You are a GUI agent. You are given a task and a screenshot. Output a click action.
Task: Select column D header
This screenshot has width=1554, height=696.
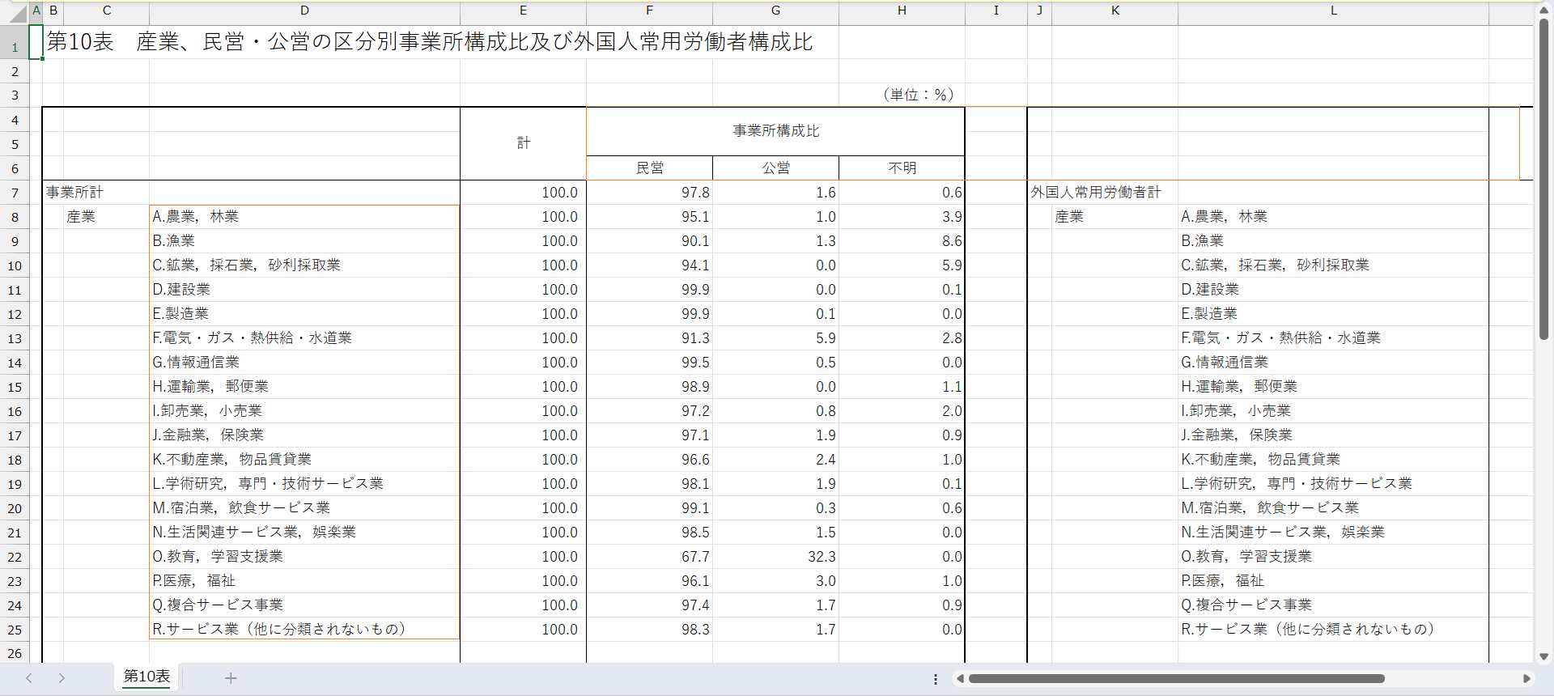click(304, 11)
